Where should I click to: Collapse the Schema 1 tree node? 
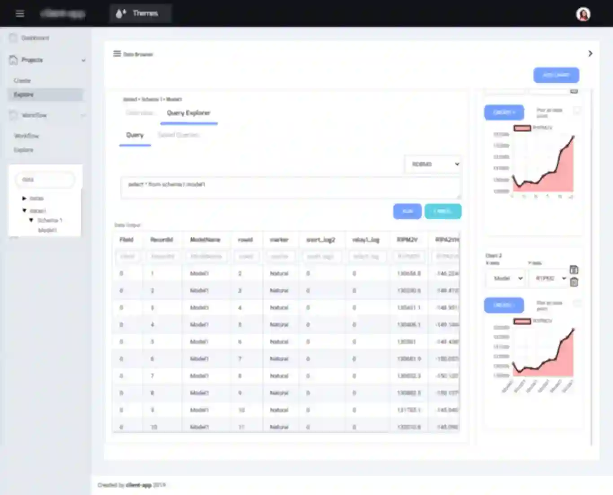pos(31,220)
